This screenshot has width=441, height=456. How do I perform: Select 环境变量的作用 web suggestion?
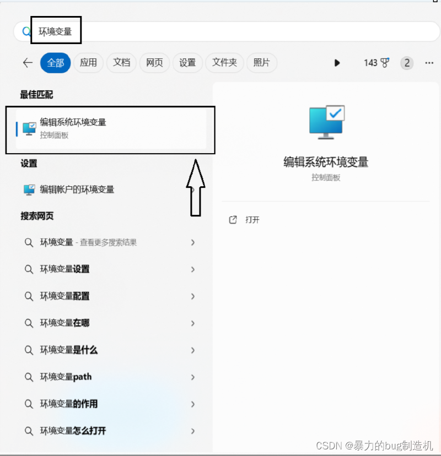(x=111, y=404)
